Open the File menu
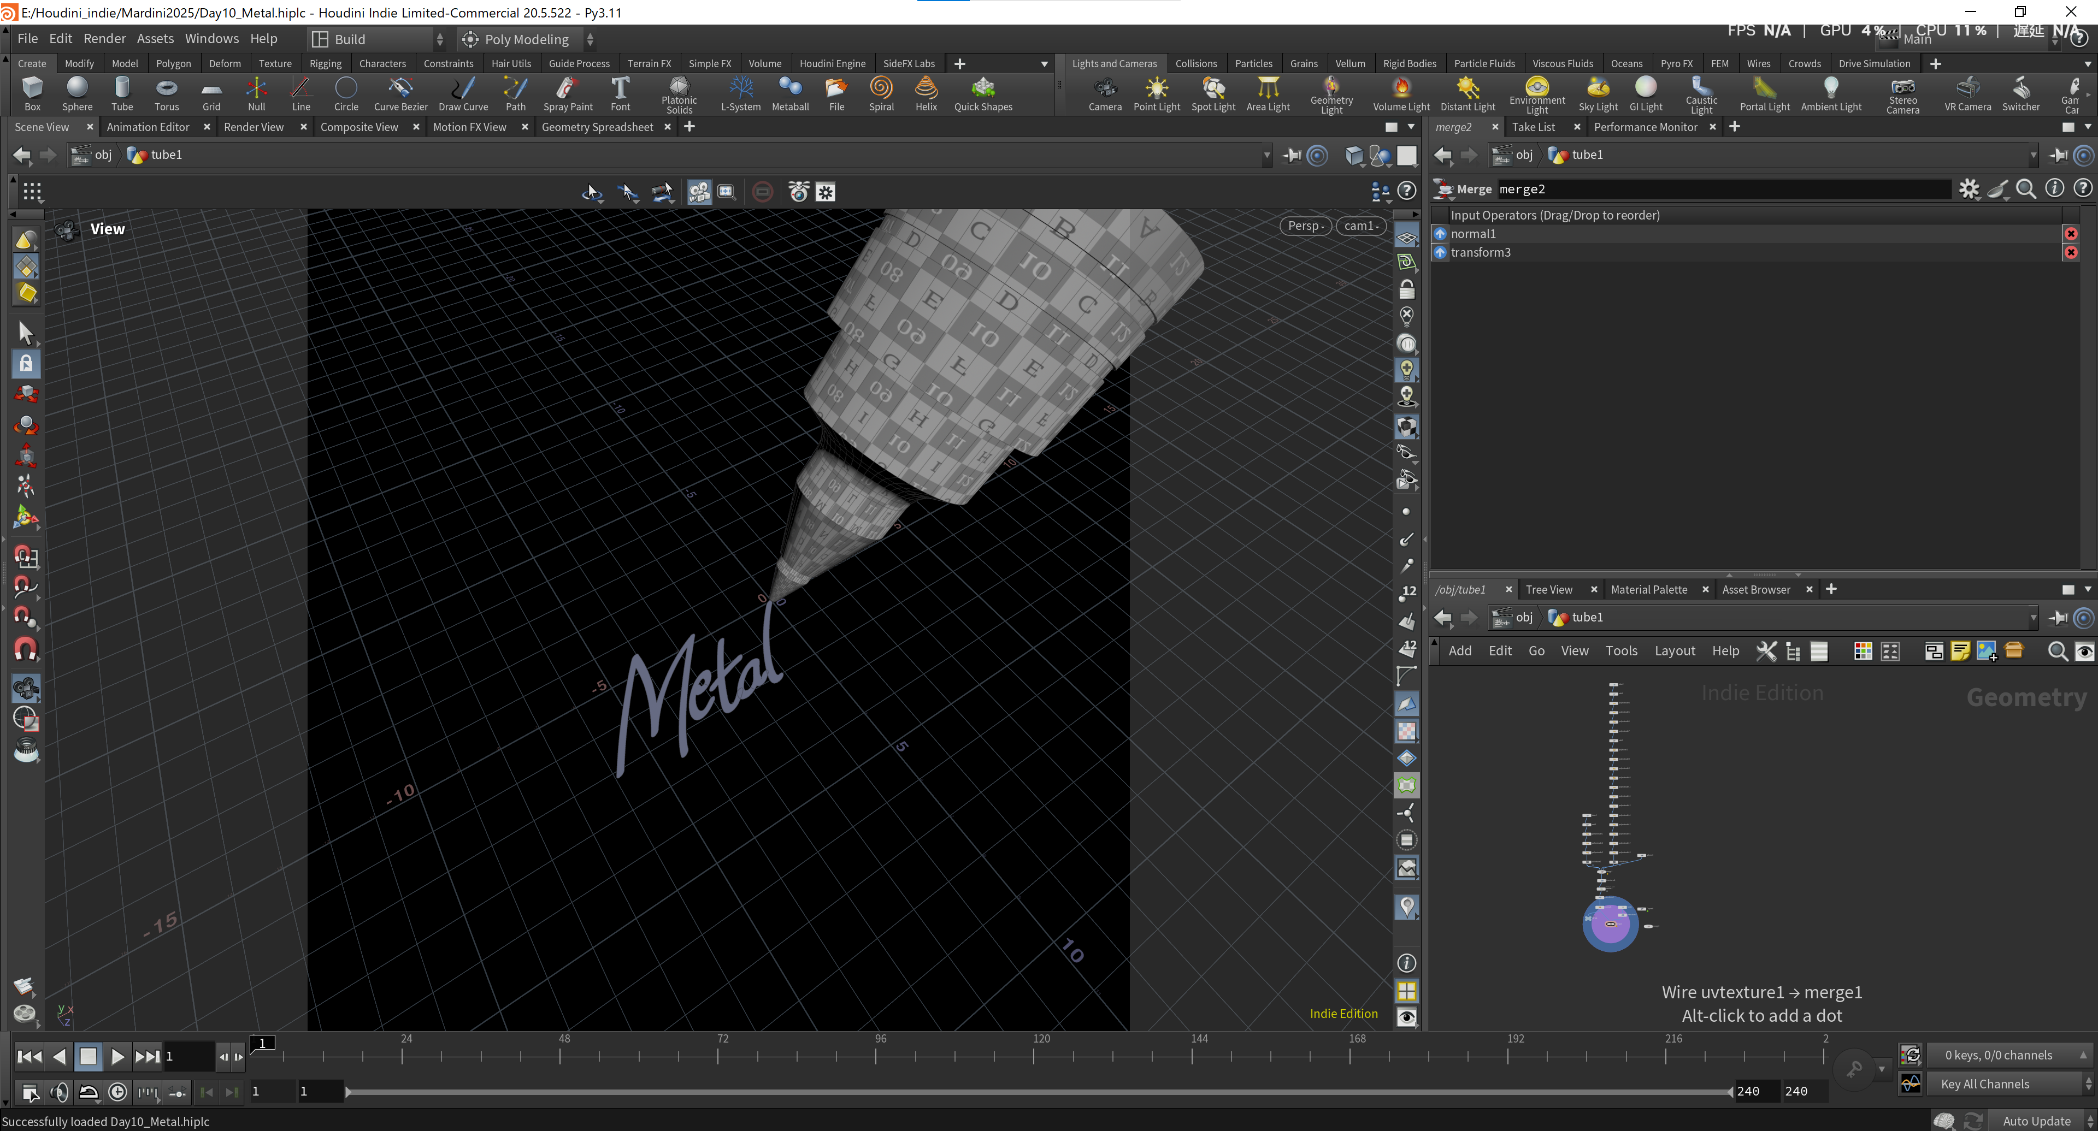The image size is (2098, 1131). coord(27,38)
